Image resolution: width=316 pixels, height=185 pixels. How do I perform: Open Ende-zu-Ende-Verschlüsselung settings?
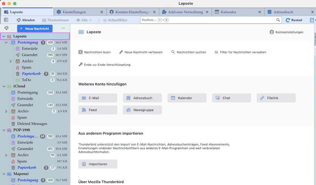coord(104,65)
